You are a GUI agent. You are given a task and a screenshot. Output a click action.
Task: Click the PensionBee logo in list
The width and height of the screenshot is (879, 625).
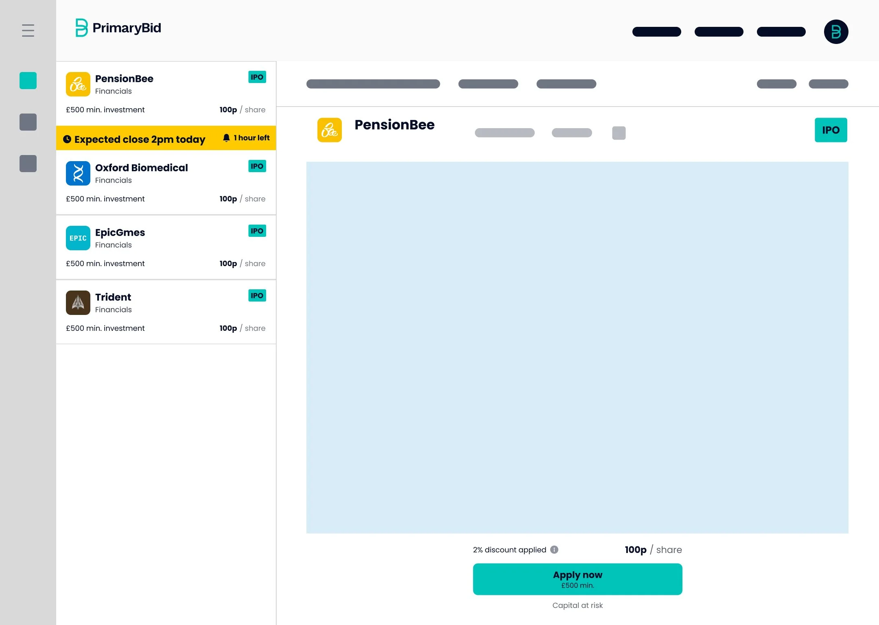(78, 84)
